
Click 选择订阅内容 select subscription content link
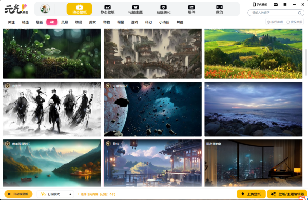pos(97,194)
